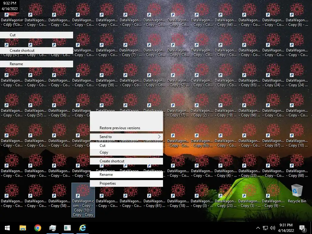Select the DataWagon Copy (17) shortcut
The height and width of the screenshot is (234, 312).
pyautogui.click(x=178, y=106)
